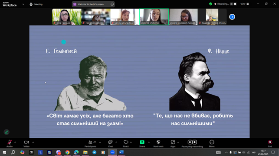
Task: Stop recording in the bottom toolbar
Action: [195, 142]
